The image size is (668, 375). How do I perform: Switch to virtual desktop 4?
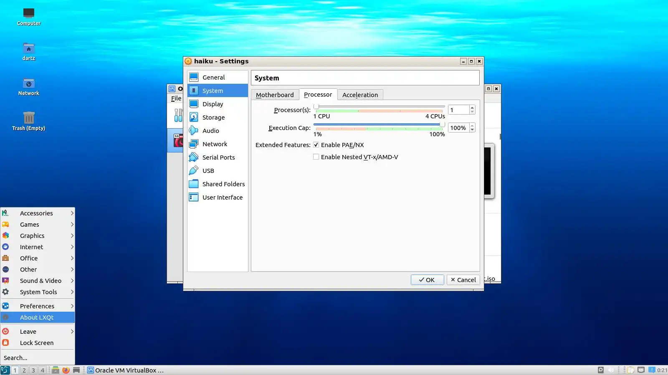tap(43, 370)
